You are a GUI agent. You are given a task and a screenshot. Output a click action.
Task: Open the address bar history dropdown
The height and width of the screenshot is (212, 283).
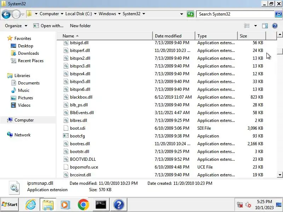pyautogui.click(x=181, y=14)
